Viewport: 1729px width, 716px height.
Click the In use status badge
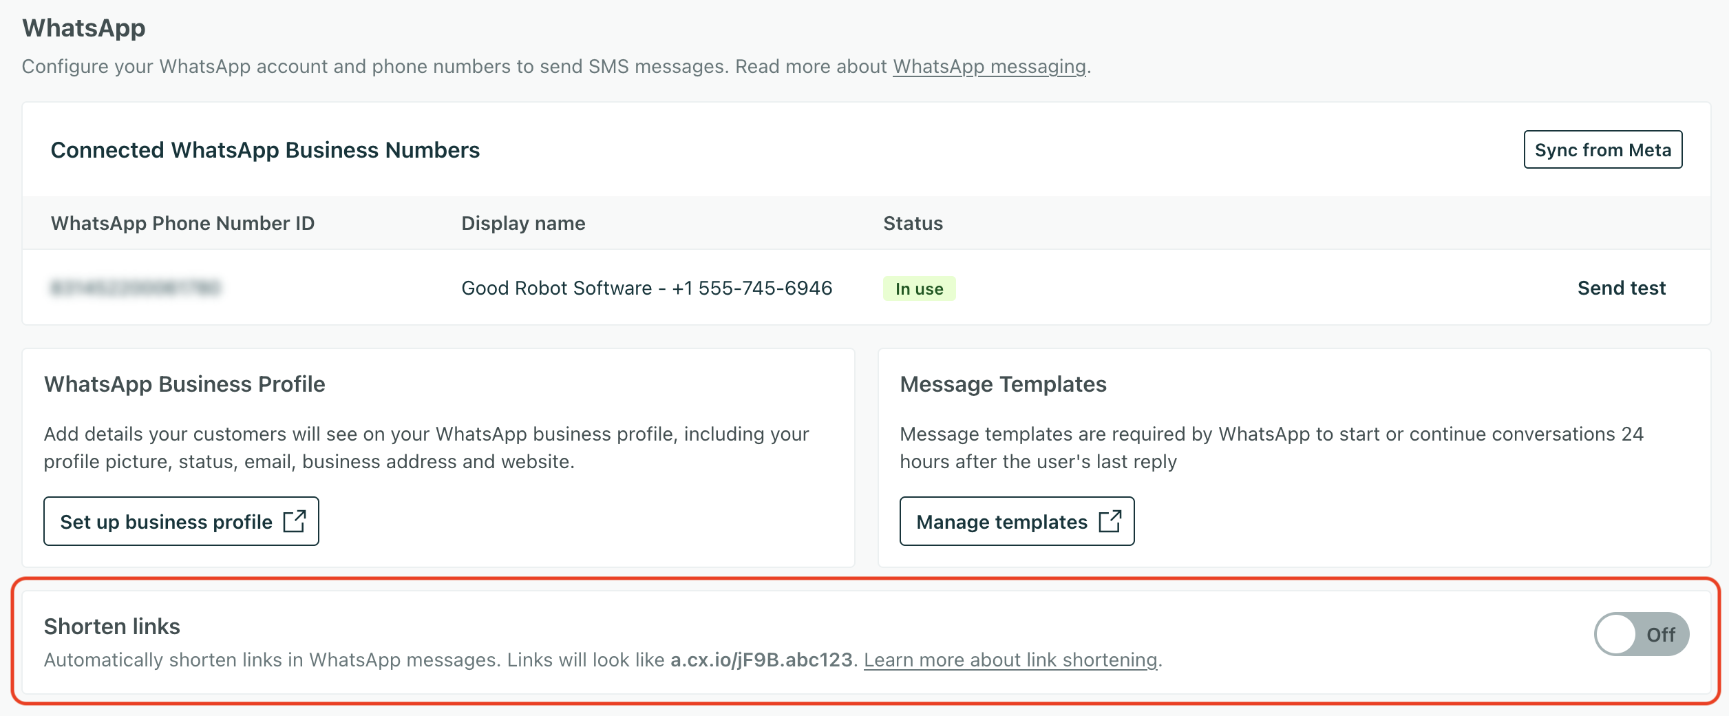[919, 289]
